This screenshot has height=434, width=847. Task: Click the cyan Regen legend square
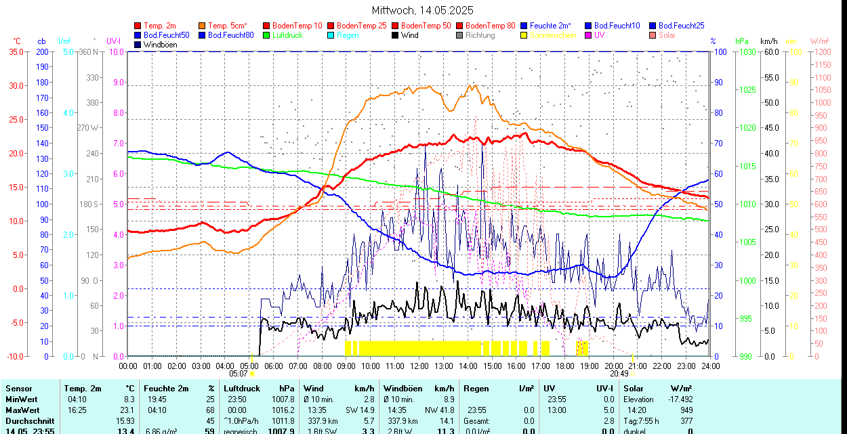pyautogui.click(x=331, y=35)
